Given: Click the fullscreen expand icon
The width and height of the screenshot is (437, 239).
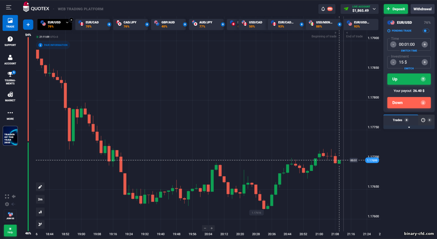Looking at the screenshot, I should click(x=7, y=196).
